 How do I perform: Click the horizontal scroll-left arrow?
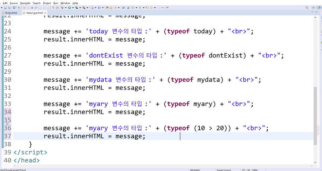[x=15, y=166]
